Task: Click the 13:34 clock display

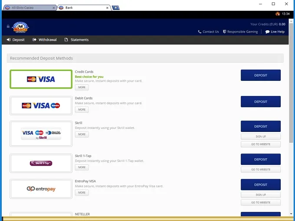Action: [x=285, y=14]
